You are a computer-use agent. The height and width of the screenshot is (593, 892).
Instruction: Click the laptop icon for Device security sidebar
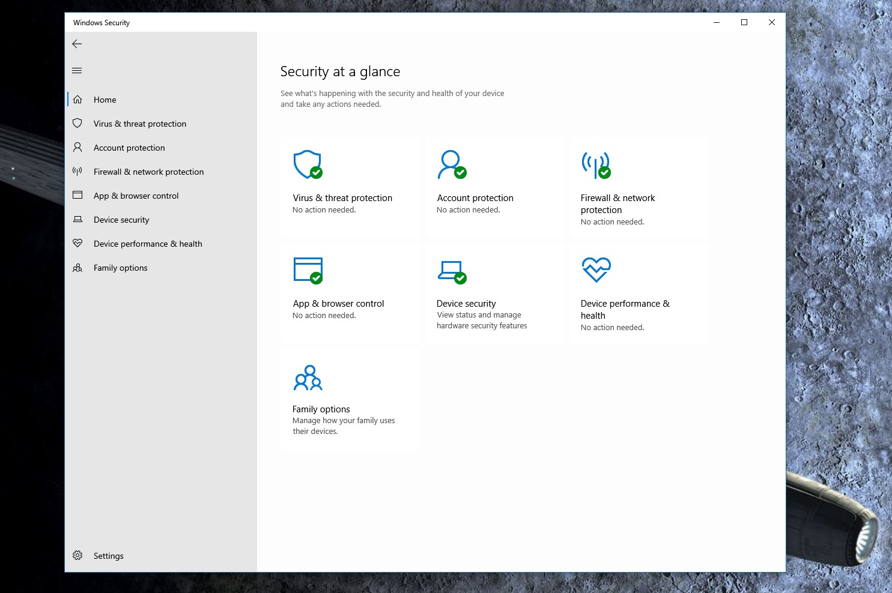tap(77, 219)
